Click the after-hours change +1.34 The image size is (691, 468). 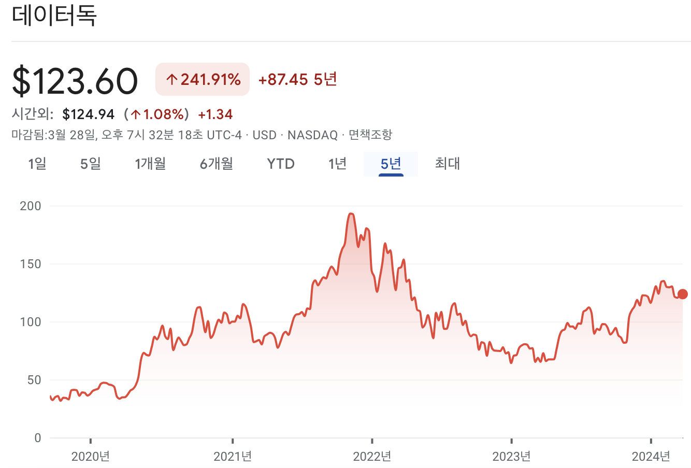[215, 114]
